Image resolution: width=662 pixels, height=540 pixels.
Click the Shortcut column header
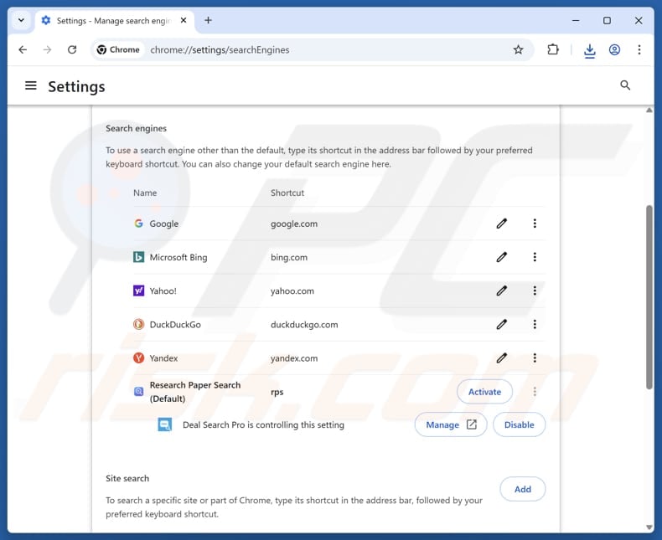pyautogui.click(x=287, y=193)
